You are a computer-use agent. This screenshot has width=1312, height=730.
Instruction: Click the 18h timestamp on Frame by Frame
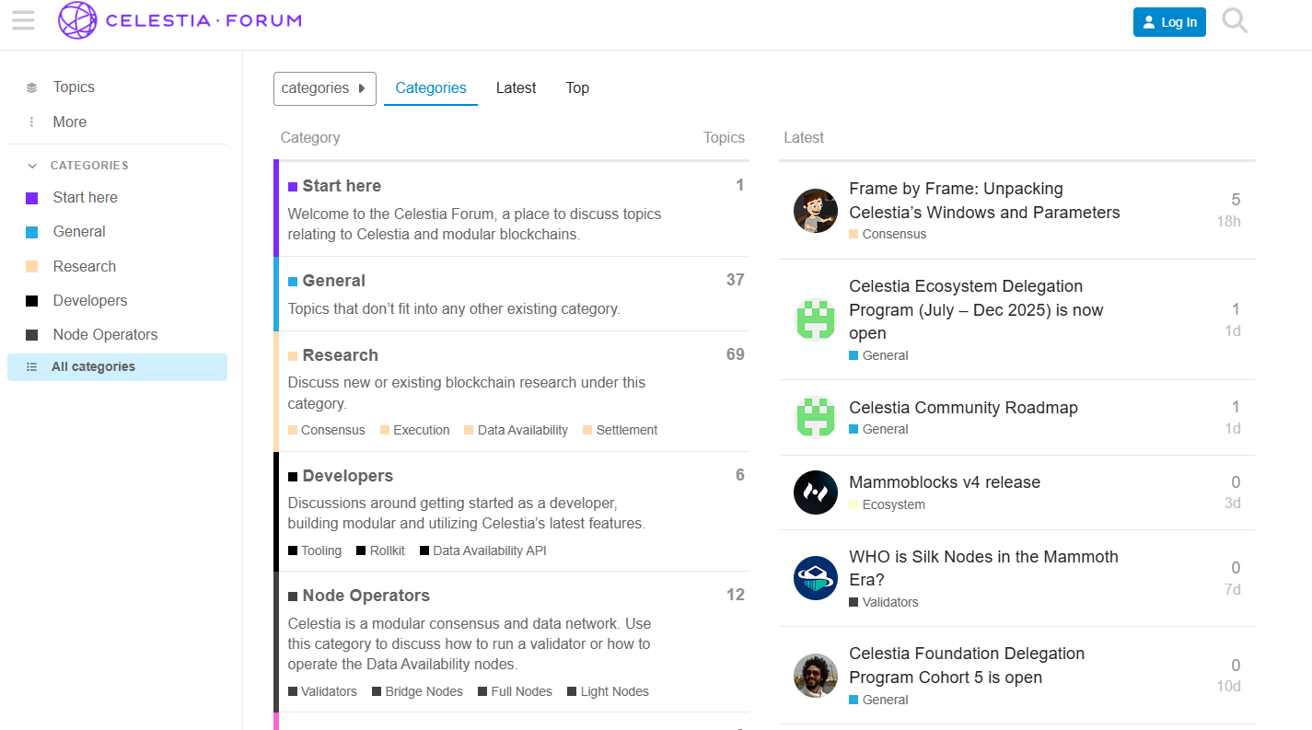click(1228, 221)
